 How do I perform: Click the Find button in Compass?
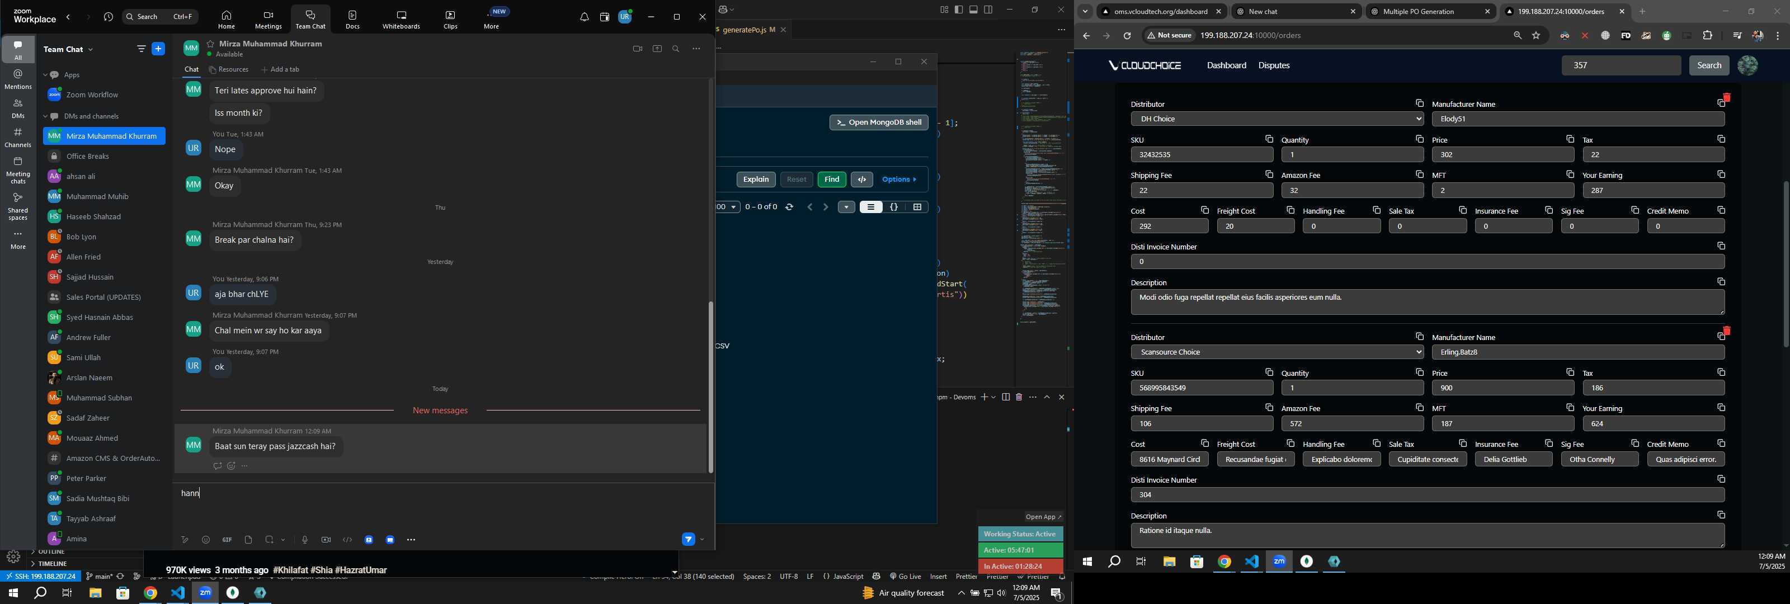tap(832, 180)
